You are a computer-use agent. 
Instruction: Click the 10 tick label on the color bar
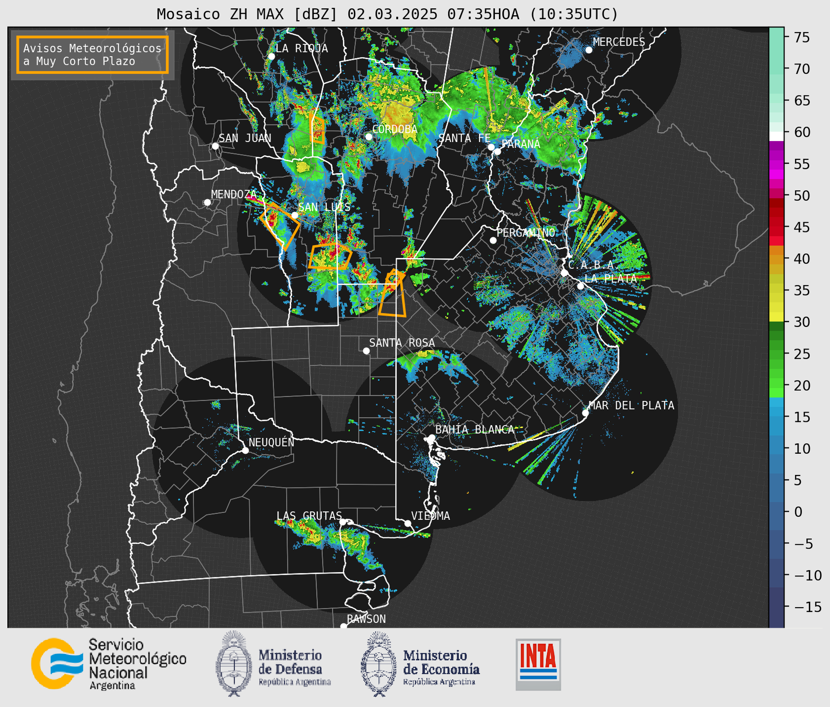pyautogui.click(x=801, y=449)
